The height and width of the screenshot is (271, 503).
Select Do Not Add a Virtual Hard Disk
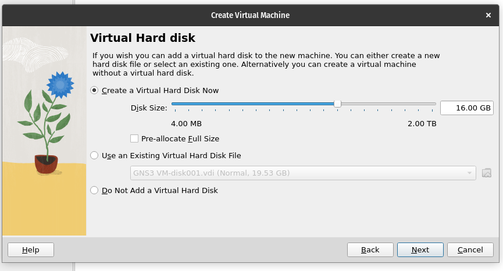coord(94,190)
